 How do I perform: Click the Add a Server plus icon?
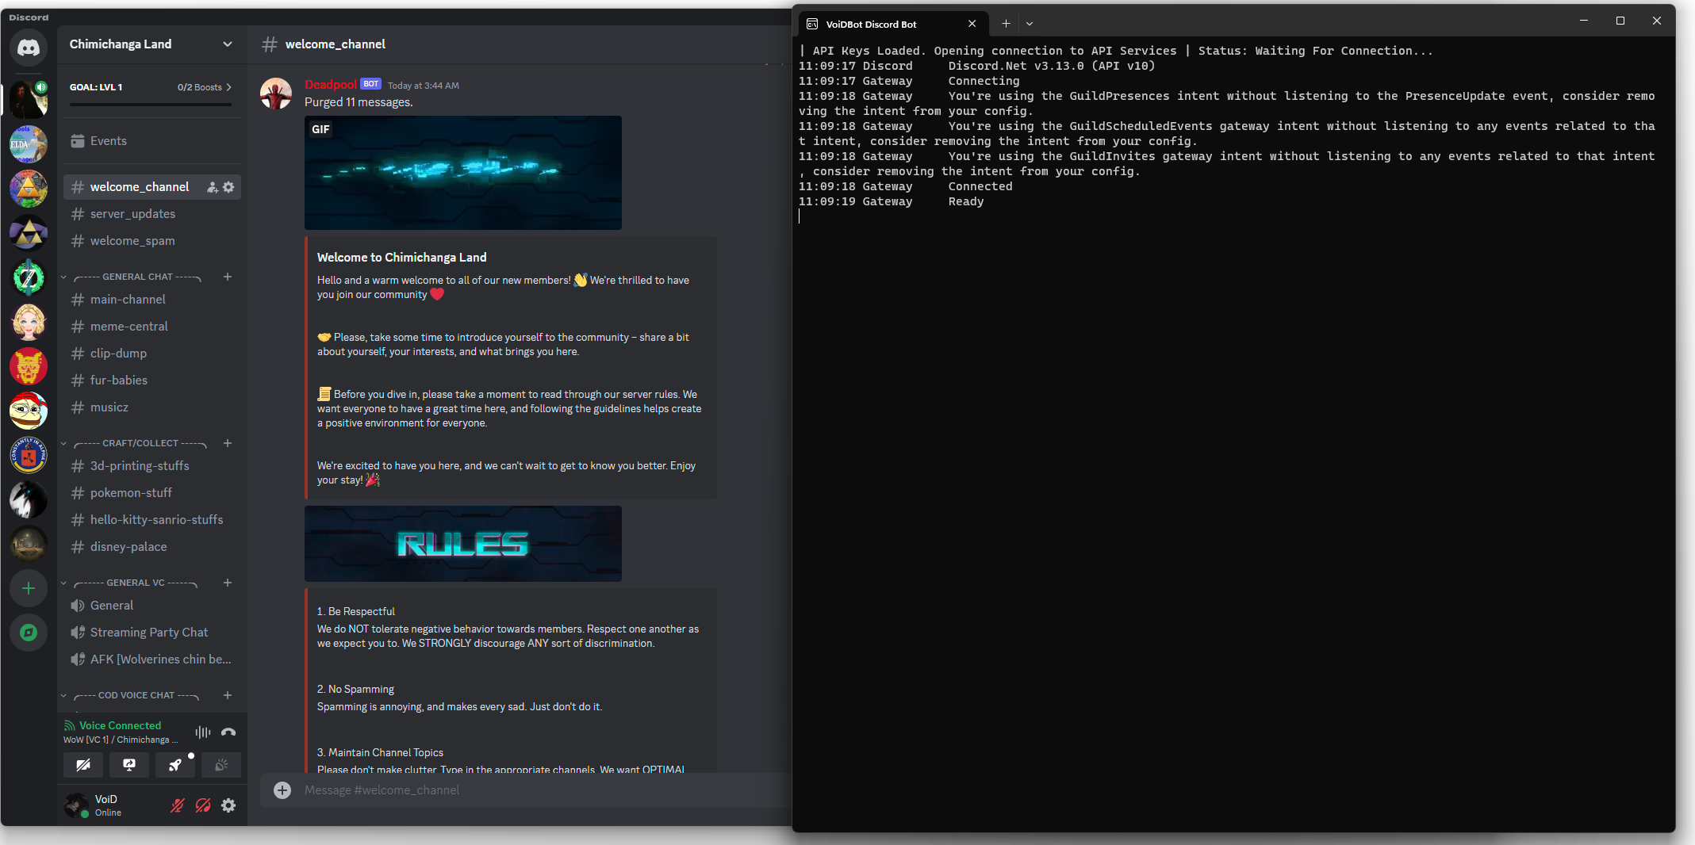[x=29, y=588]
